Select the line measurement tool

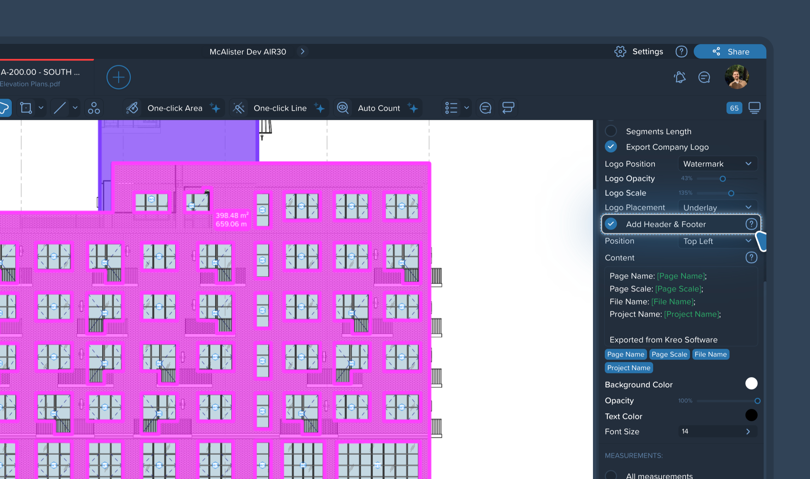60,108
